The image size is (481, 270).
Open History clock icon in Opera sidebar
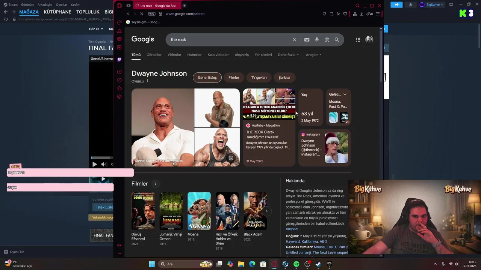pyautogui.click(x=119, y=80)
